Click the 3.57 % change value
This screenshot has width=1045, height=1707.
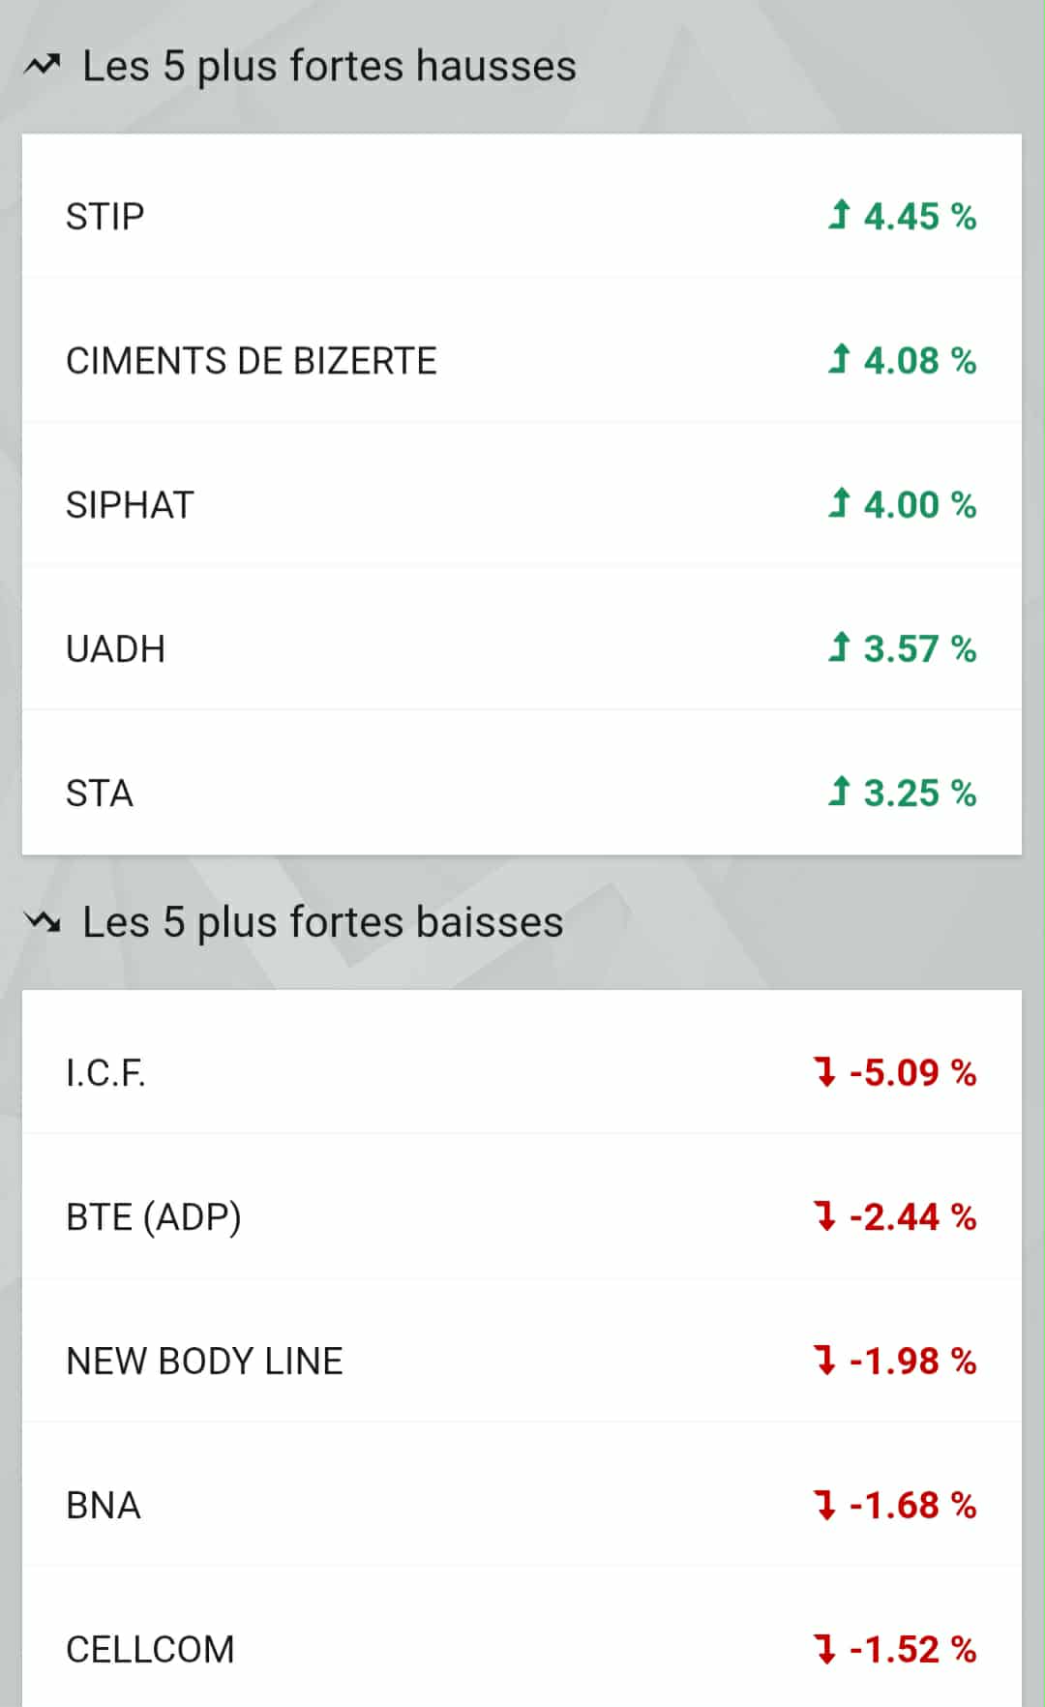coord(919,649)
